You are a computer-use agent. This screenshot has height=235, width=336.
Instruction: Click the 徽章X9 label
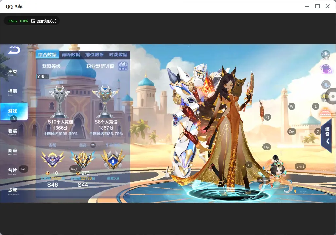[x=113, y=178]
